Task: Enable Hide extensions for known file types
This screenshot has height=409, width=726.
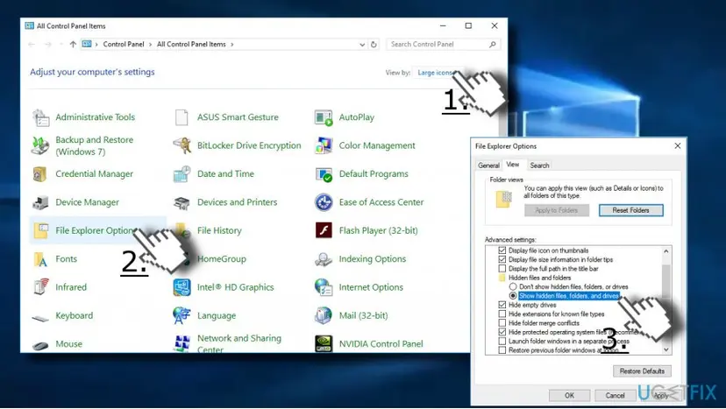Action: 502,314
